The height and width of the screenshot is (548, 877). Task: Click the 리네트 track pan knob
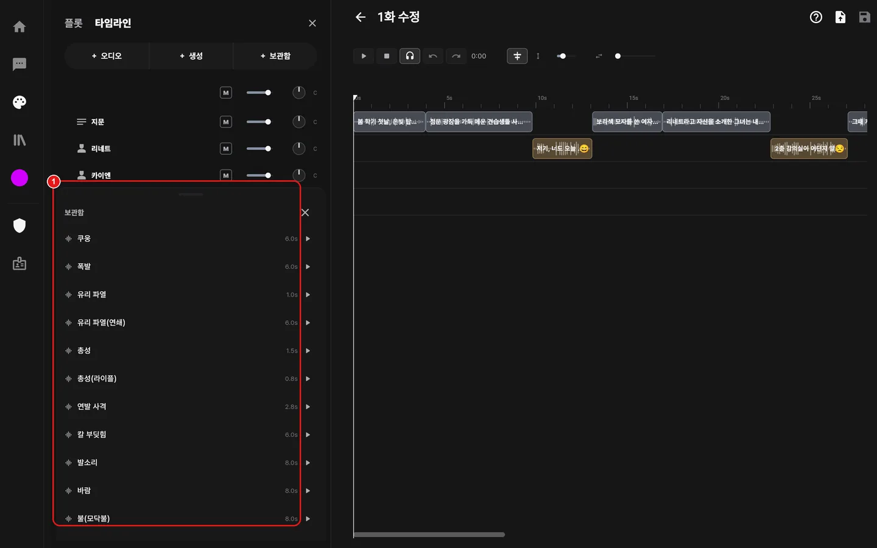(299, 149)
